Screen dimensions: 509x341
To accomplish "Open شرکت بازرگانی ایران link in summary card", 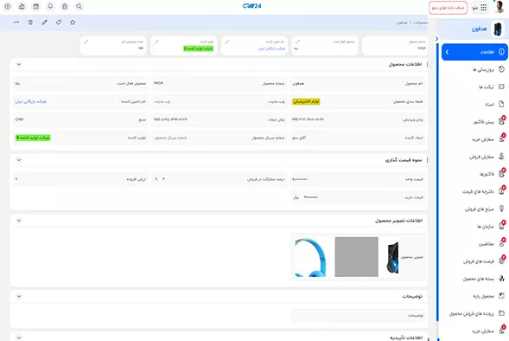I will [x=271, y=48].
